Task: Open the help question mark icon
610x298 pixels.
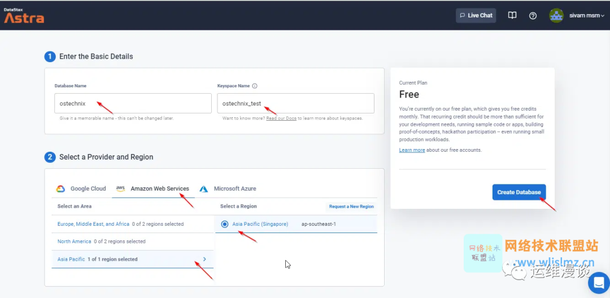Action: tap(533, 16)
